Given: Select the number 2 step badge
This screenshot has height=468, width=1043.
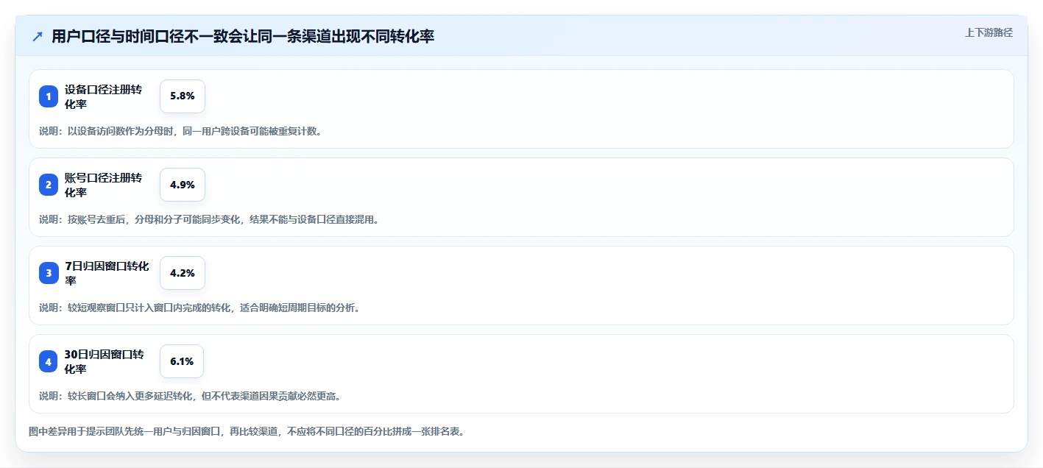Looking at the screenshot, I should click(x=49, y=185).
